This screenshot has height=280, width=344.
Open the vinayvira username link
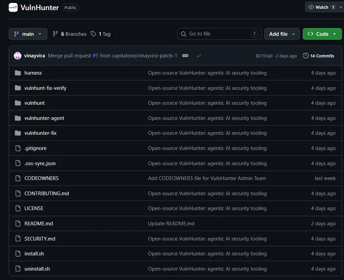tap(34, 56)
